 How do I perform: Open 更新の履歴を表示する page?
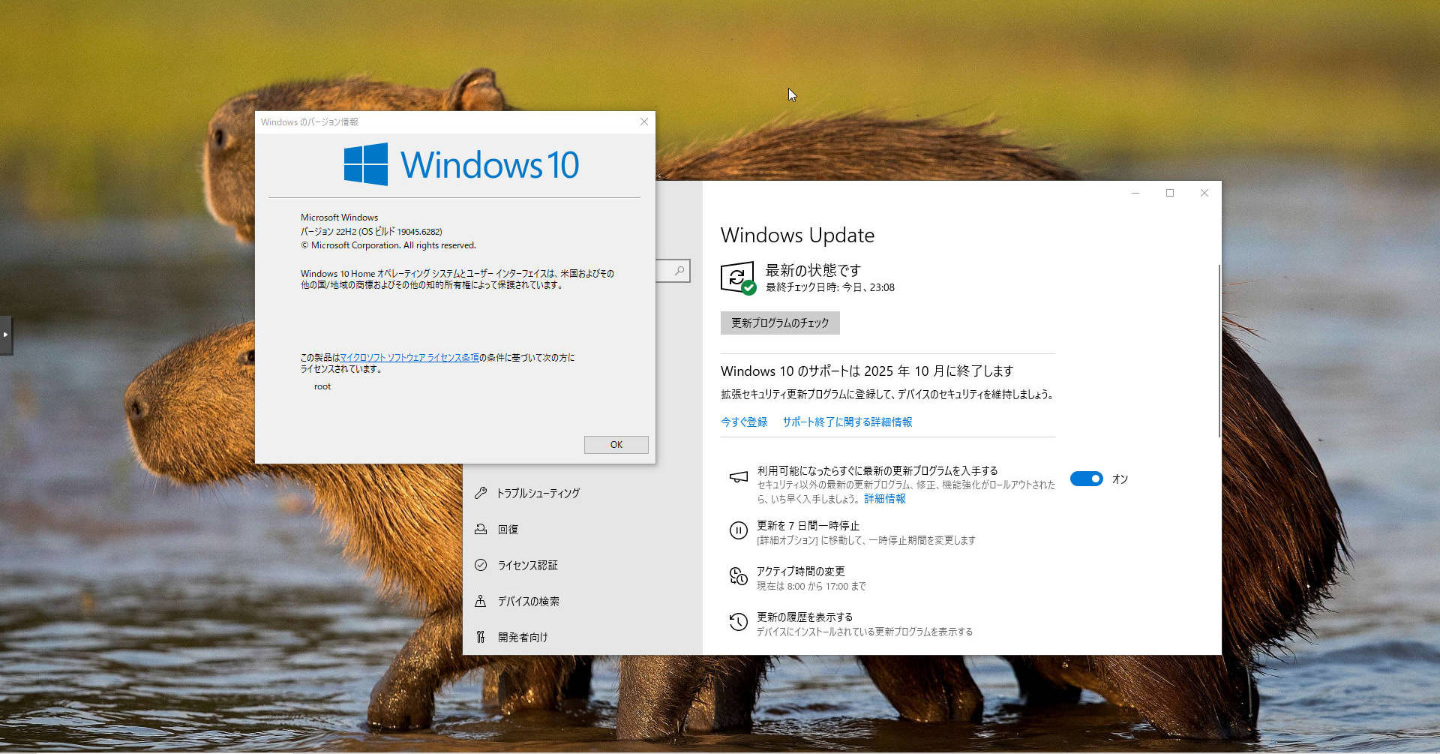[x=805, y=617]
